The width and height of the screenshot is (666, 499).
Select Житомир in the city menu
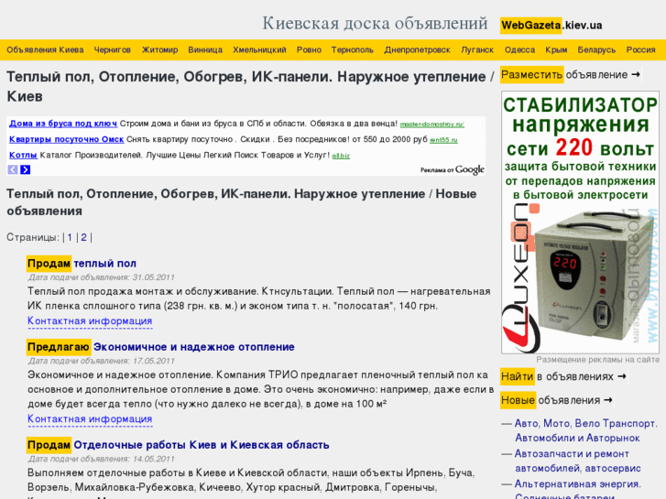[x=159, y=49]
